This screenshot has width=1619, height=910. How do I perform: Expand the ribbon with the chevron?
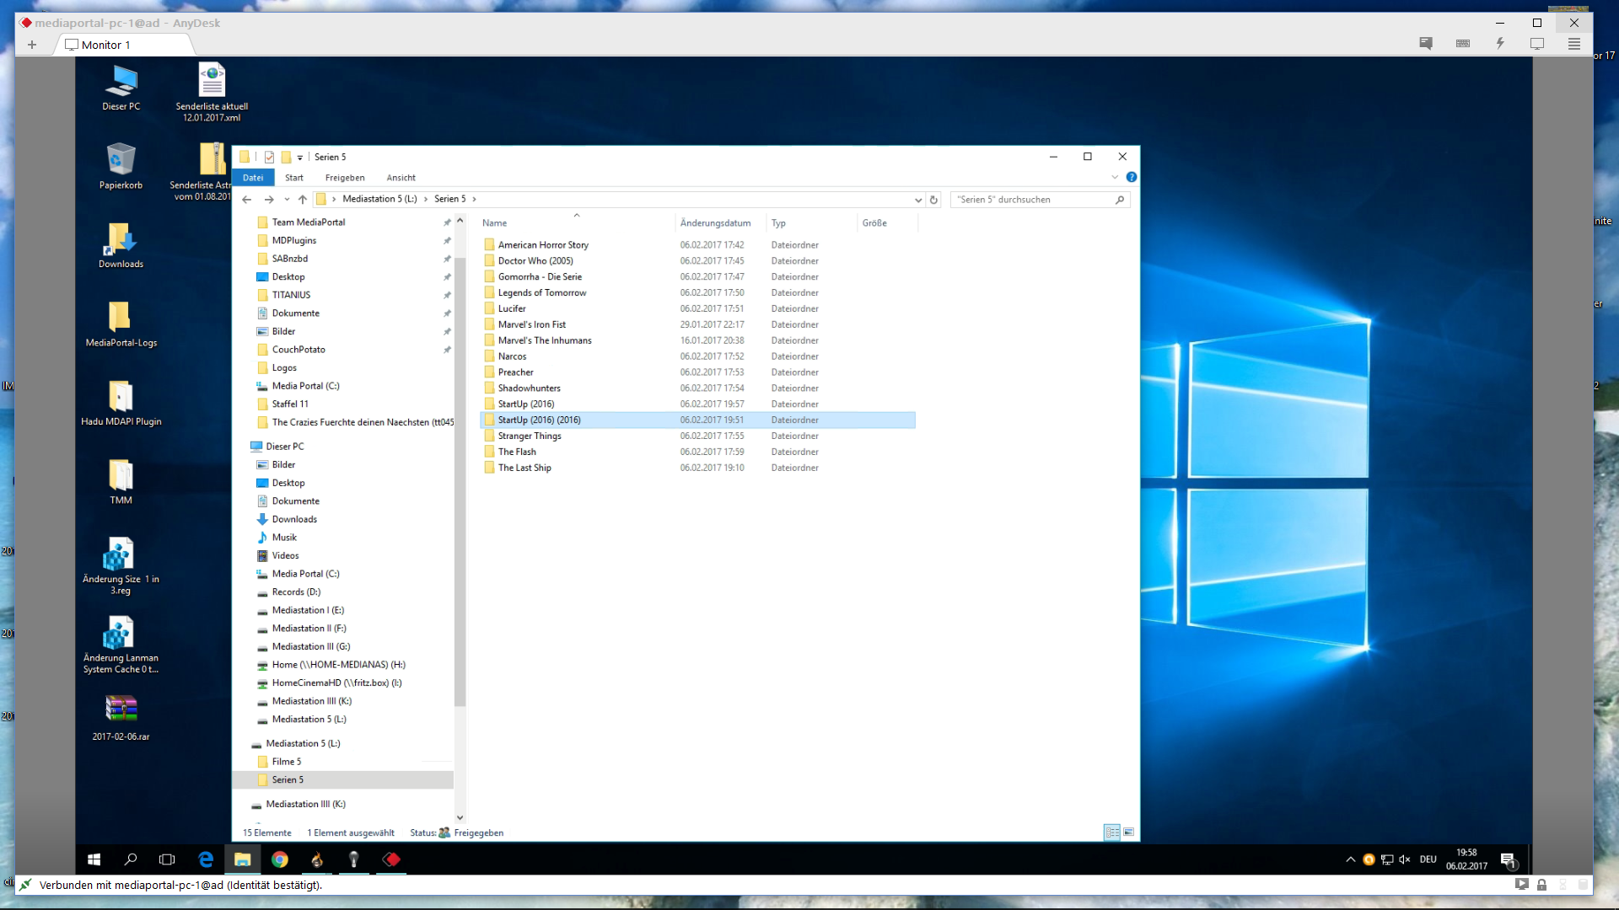point(1115,177)
